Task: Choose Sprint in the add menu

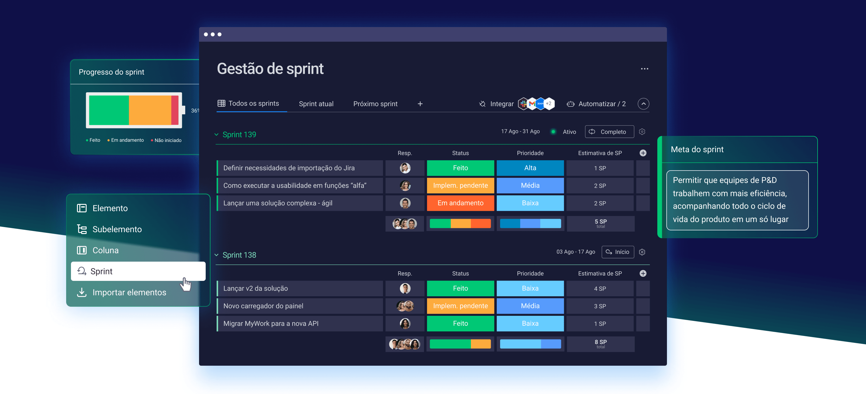Action: (138, 271)
